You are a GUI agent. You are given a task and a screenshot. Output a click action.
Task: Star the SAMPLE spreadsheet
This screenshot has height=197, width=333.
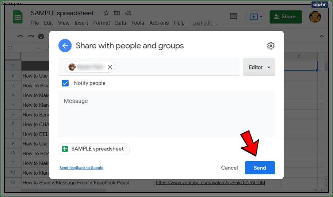coord(106,13)
